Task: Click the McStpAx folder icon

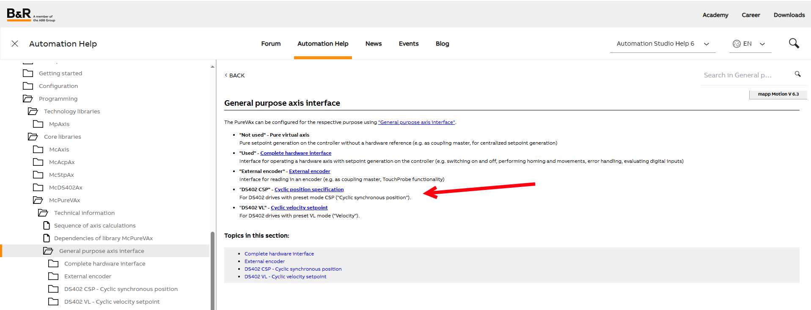Action: pyautogui.click(x=38, y=175)
